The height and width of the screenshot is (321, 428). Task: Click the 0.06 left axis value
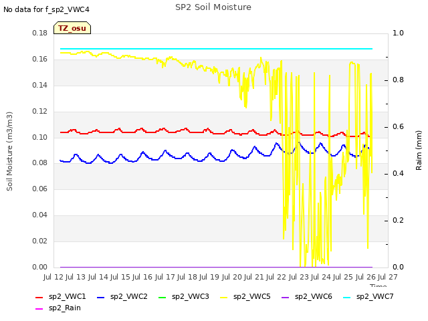tap(40, 189)
